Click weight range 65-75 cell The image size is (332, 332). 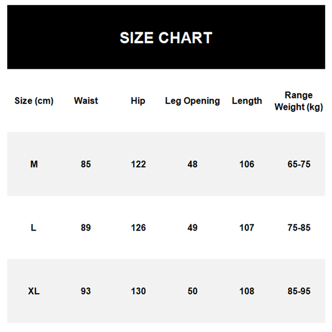coord(299,164)
